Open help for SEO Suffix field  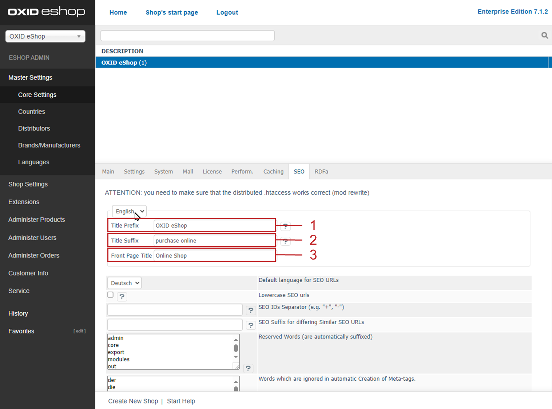click(251, 325)
